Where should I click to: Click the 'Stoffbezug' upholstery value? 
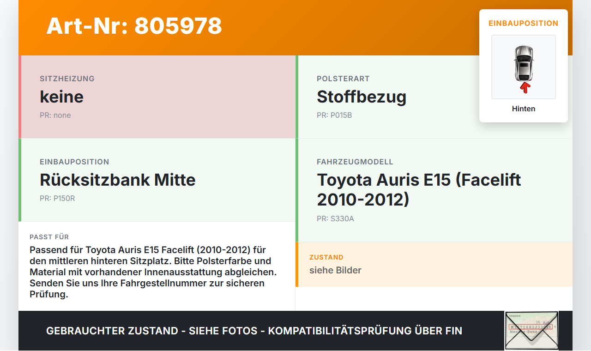[x=362, y=97]
